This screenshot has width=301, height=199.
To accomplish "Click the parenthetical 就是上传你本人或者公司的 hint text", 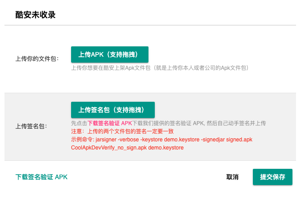I will (x=202, y=68).
